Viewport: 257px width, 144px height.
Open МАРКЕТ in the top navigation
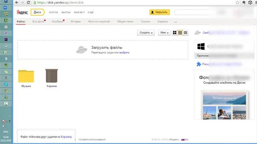(x=79, y=12)
